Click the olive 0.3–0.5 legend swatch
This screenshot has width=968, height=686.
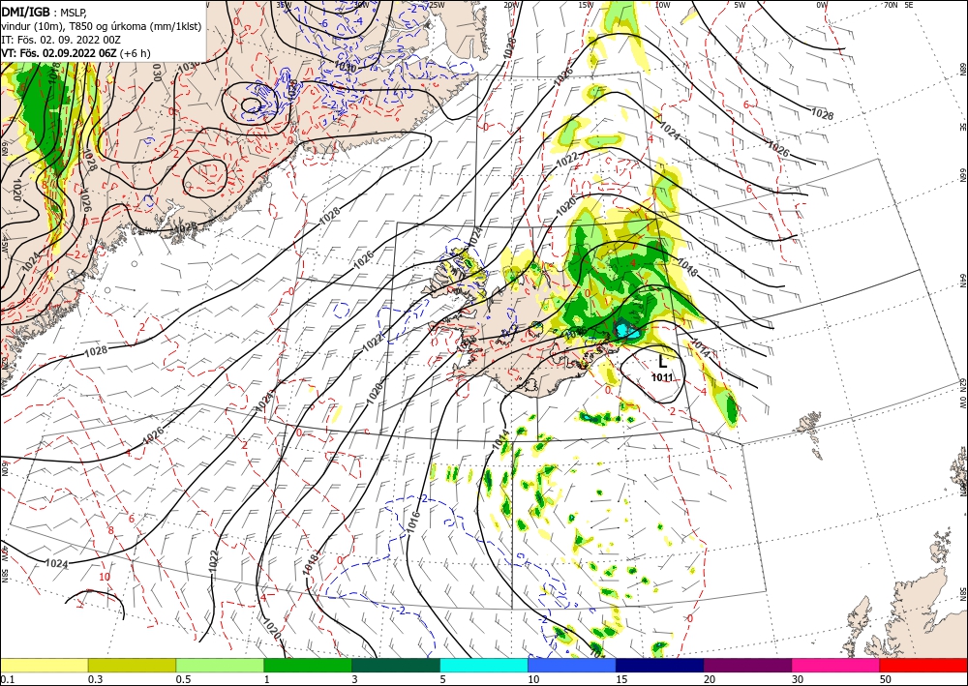pos(132,665)
